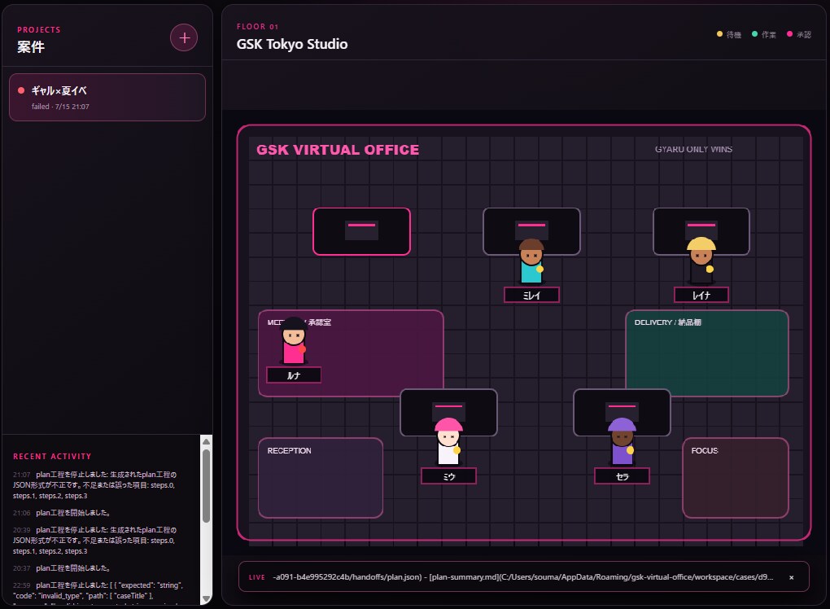Select the ミレイ character avatar
830x609 pixels.
tap(531, 261)
